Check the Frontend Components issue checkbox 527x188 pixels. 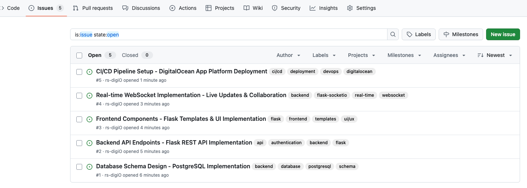[79, 119]
